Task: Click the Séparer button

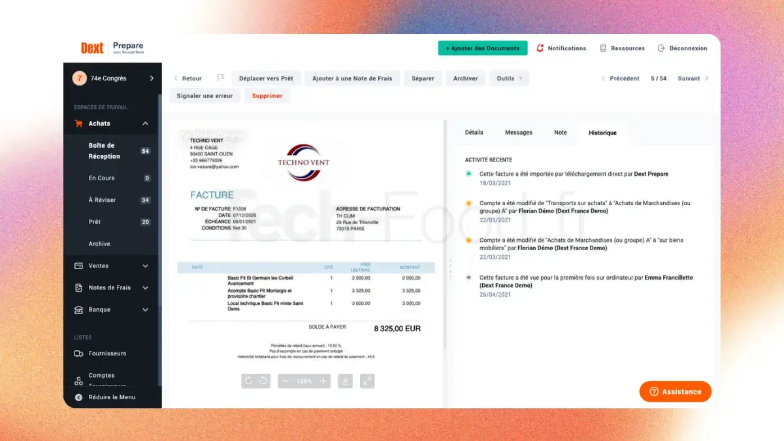Action: (x=423, y=78)
